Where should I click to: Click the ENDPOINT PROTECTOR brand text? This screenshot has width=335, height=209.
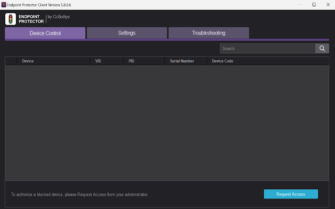[x=31, y=19]
